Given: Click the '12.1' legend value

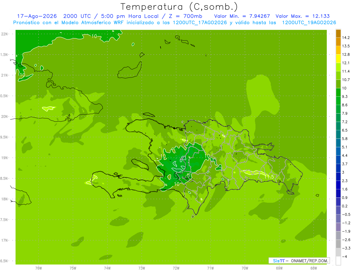Looking at the screenshot, I should pos(346,63).
